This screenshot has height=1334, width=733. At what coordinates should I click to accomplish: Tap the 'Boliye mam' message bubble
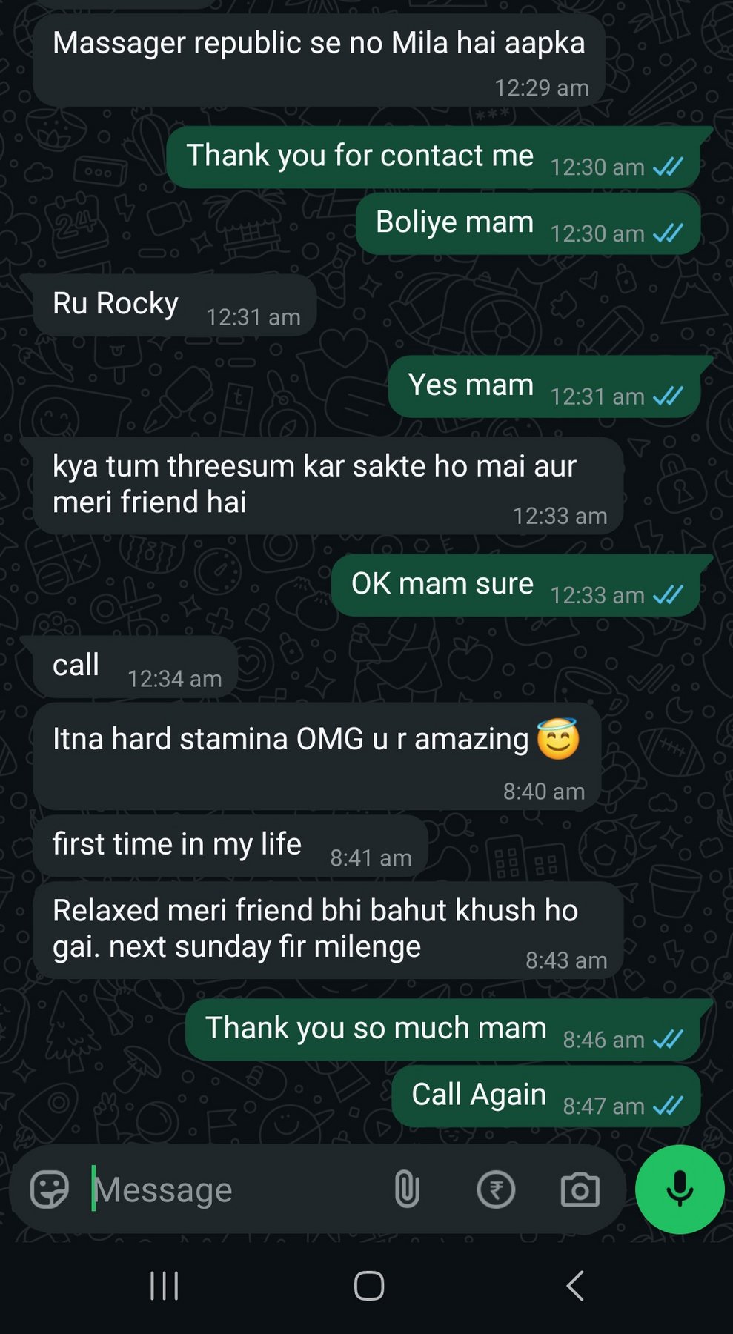pyautogui.click(x=528, y=224)
